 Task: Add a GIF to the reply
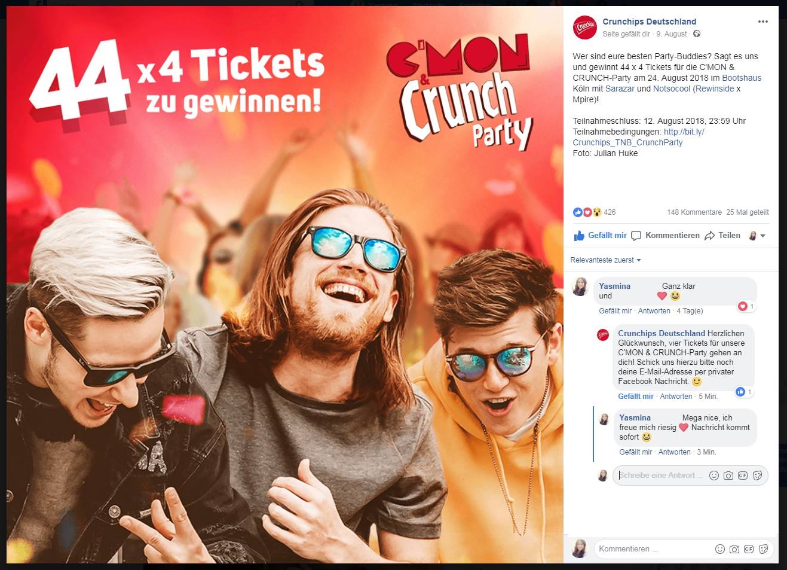click(x=743, y=475)
